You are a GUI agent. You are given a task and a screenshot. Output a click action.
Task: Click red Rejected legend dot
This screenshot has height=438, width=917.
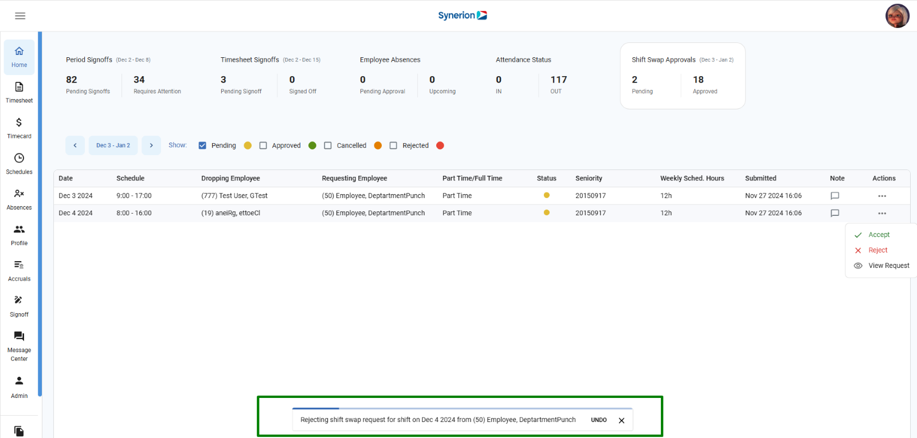440,145
